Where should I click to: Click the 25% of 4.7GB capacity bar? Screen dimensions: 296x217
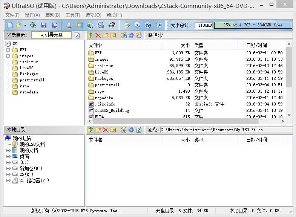coord(253,25)
